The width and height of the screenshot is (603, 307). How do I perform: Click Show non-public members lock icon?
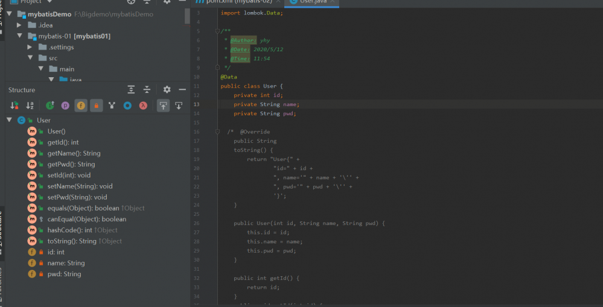click(x=97, y=106)
